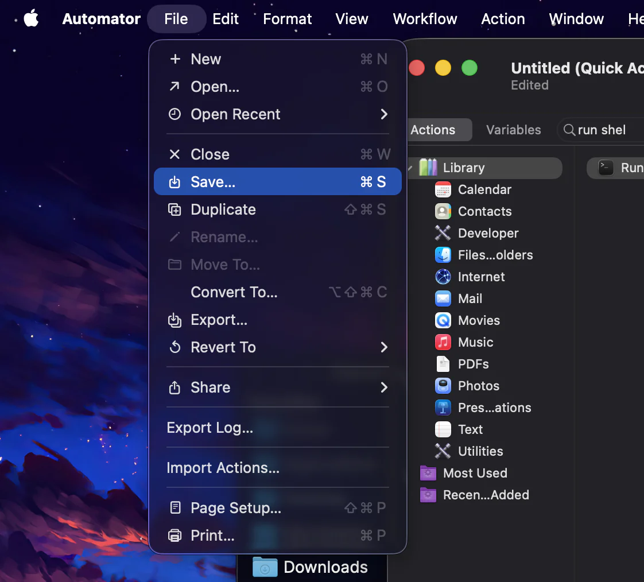The width and height of the screenshot is (644, 582).
Task: Open the Format menu
Action: (287, 19)
